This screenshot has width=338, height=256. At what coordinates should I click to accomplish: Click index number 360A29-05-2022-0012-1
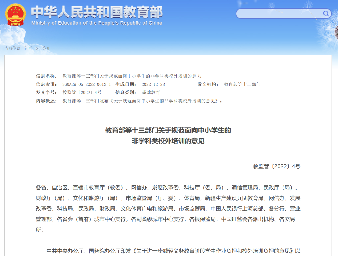(x=86, y=84)
